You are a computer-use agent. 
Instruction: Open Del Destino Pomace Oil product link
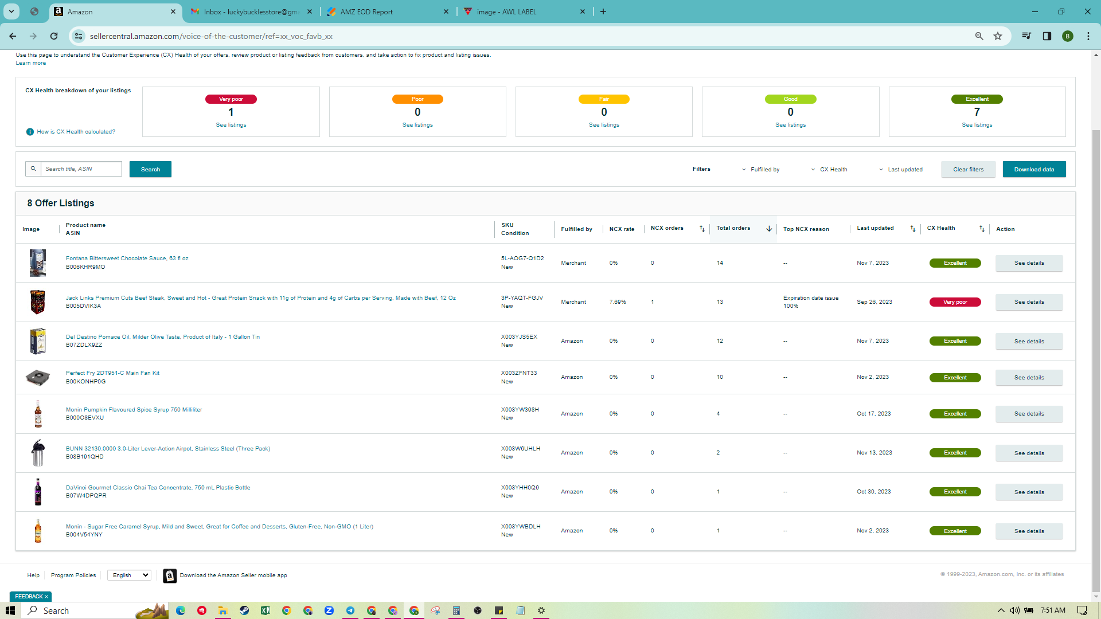point(163,337)
